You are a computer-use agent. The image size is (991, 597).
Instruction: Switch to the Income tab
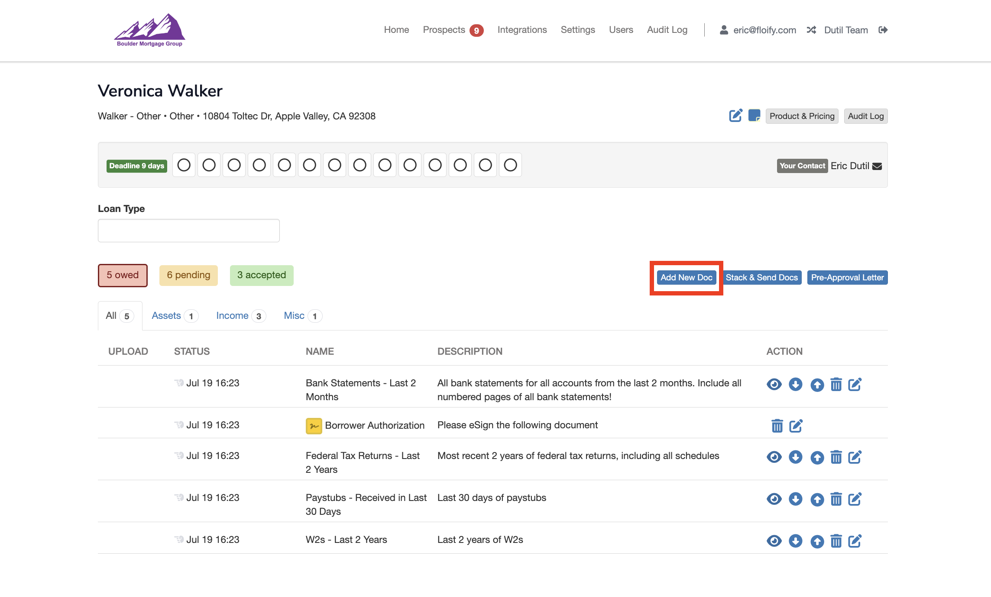tap(233, 315)
